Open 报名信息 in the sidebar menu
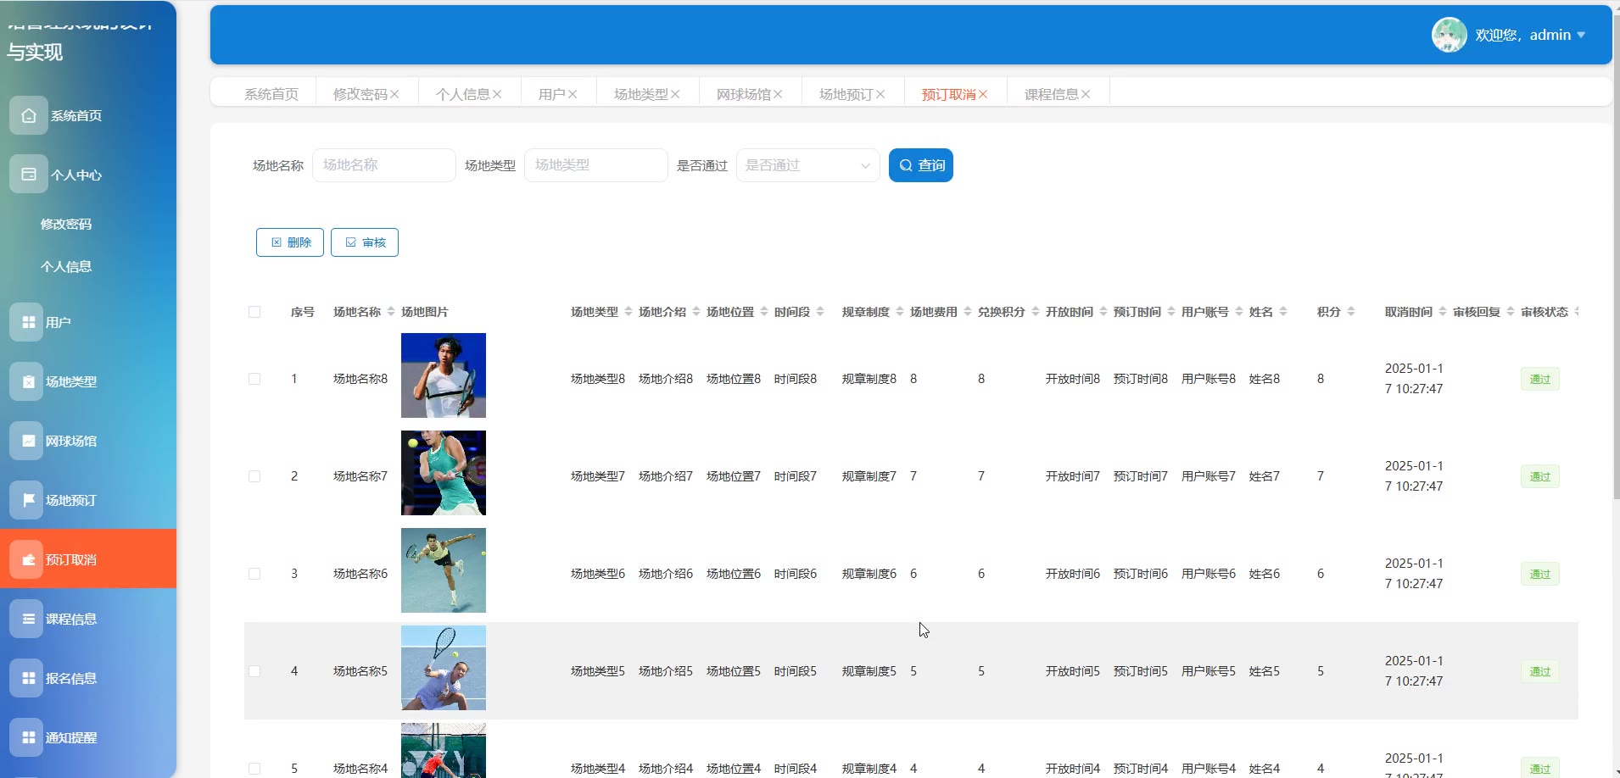The image size is (1620, 778). point(71,678)
